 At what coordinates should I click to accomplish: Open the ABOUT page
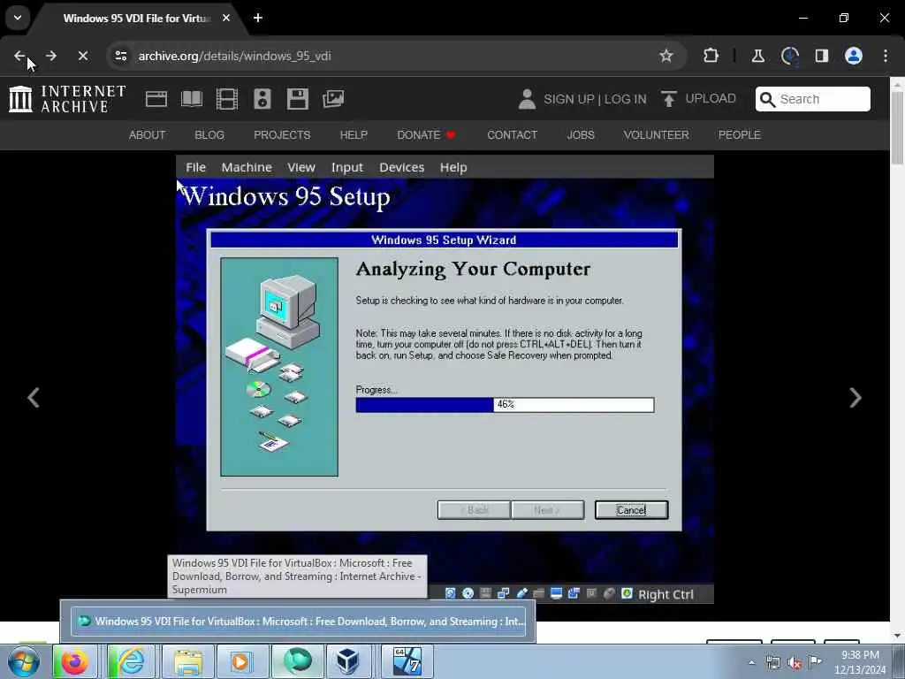(147, 135)
